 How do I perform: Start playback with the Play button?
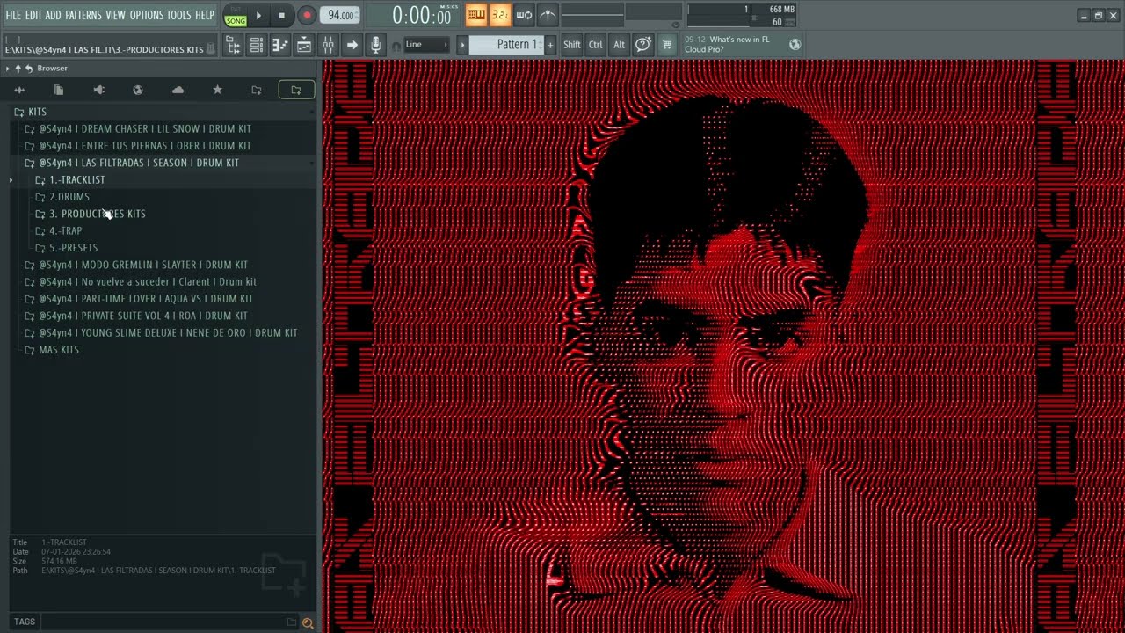click(258, 15)
